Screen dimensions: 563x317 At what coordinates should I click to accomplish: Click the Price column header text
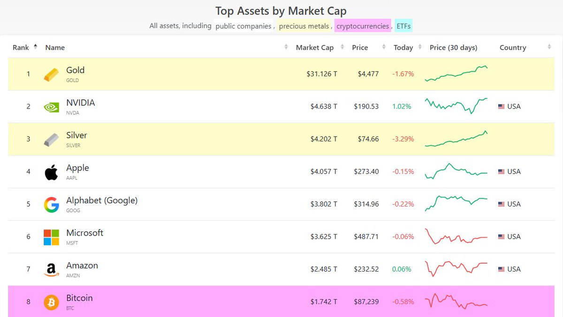tap(360, 47)
